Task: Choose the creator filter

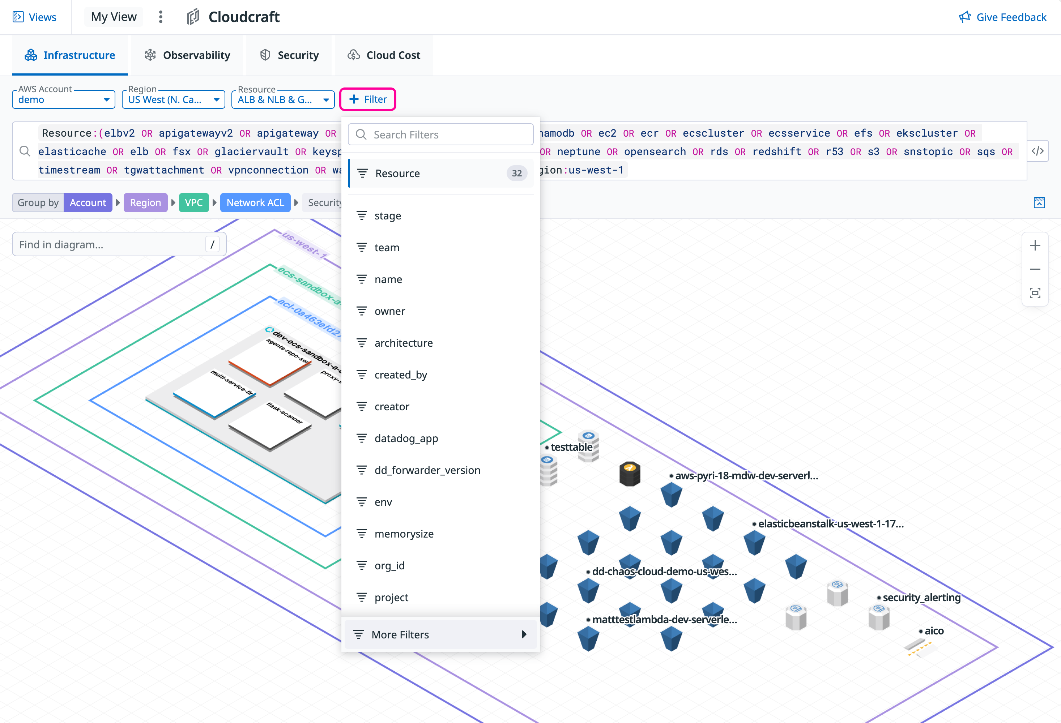Action: (x=440, y=406)
